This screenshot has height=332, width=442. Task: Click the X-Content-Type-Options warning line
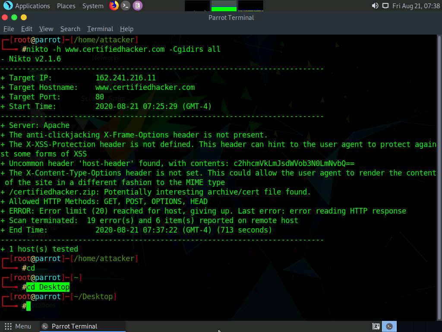point(218,178)
